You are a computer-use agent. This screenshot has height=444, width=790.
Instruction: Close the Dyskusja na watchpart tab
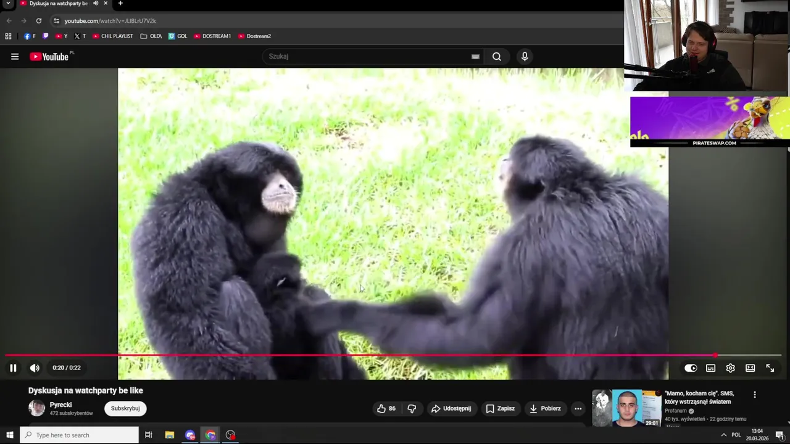pyautogui.click(x=106, y=3)
